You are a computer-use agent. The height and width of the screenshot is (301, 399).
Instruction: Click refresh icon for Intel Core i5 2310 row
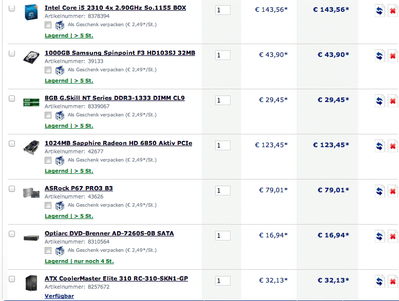coord(379,11)
